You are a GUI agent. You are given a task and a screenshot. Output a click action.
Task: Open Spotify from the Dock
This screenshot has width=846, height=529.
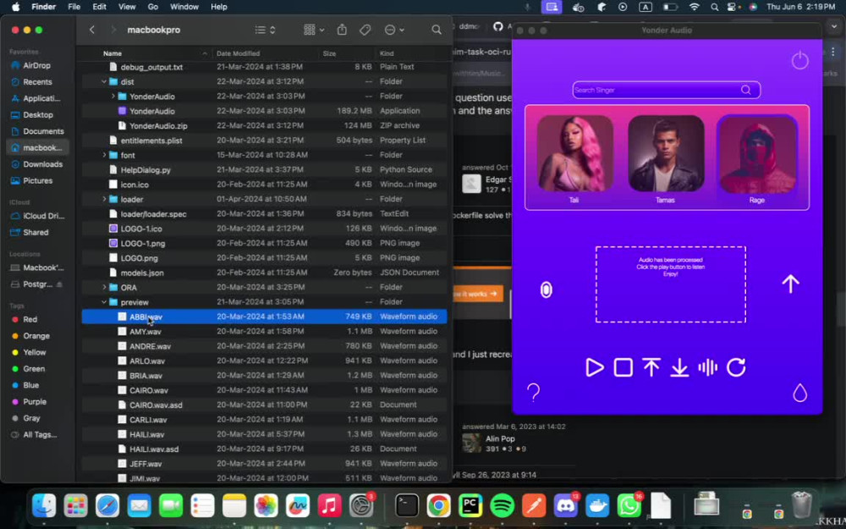coord(502,506)
